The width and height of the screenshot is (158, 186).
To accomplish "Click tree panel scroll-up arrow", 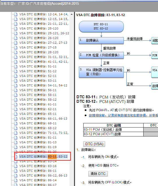I will pos(72,14).
